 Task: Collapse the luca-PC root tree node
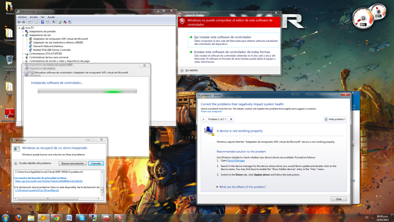coord(19,28)
